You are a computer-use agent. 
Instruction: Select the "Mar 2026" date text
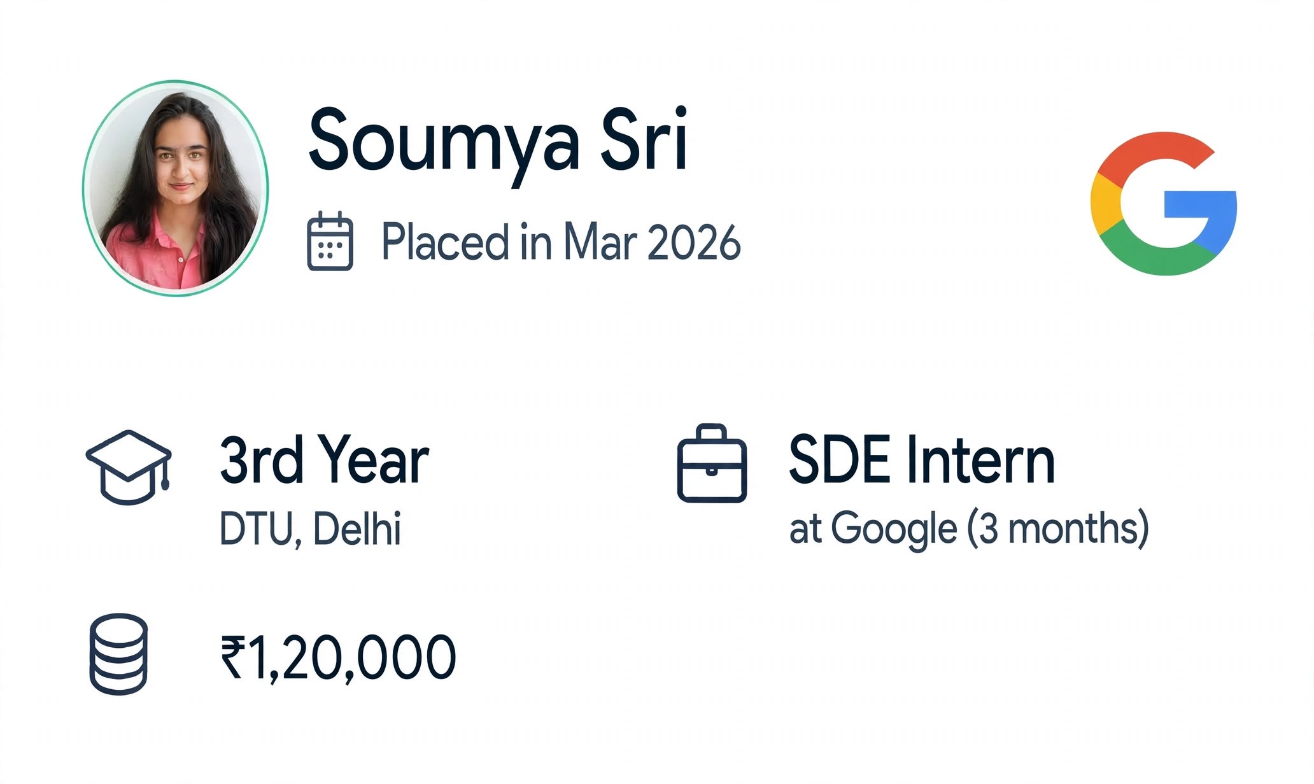(x=652, y=242)
